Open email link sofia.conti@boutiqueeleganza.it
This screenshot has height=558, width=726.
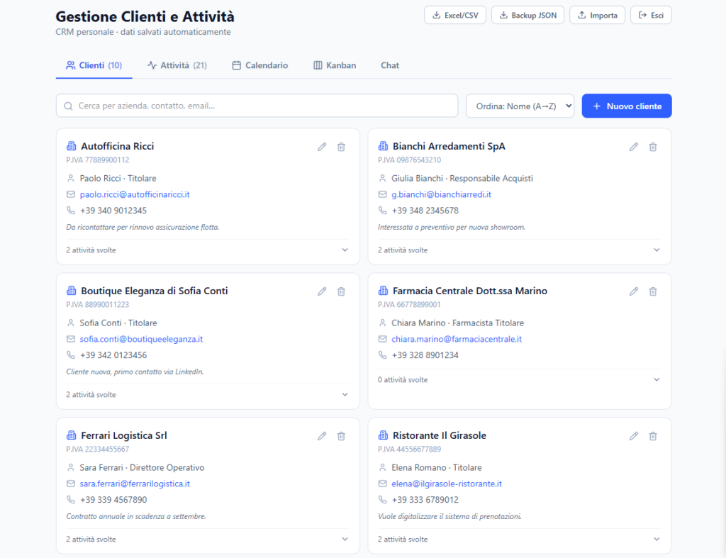coord(141,339)
